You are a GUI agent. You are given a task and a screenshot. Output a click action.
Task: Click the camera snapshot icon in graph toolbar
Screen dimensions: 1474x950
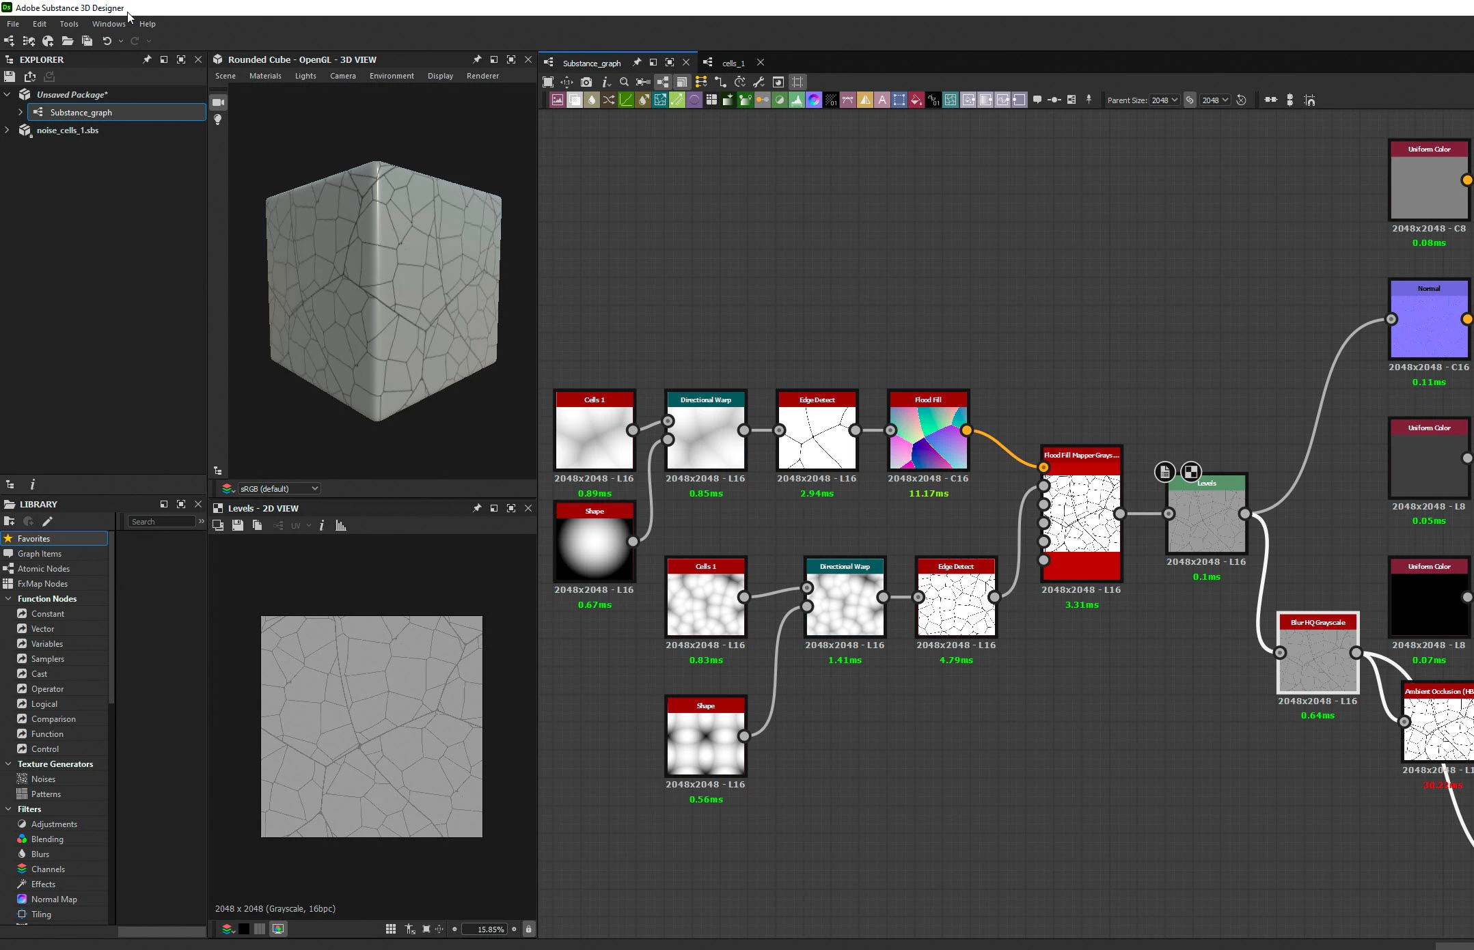pos(586,82)
